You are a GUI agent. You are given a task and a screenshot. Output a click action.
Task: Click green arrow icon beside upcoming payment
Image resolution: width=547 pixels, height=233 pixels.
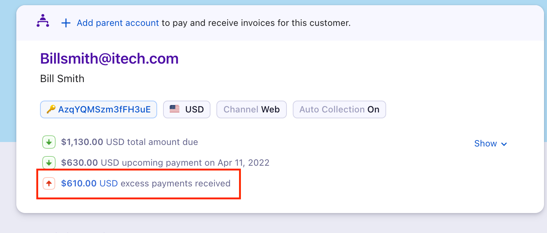pyautogui.click(x=49, y=163)
